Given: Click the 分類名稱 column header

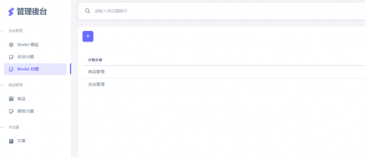Looking at the screenshot, I should pos(95,60).
